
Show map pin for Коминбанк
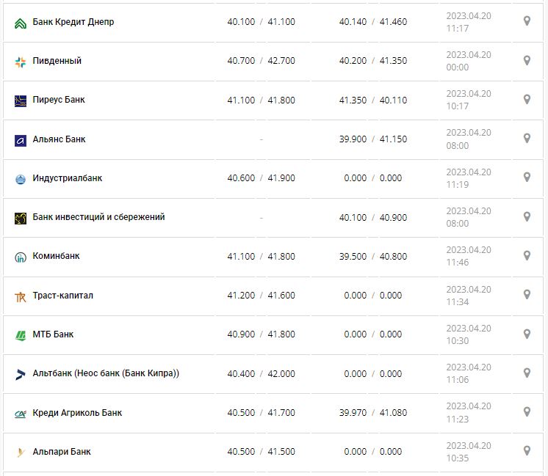(527, 255)
